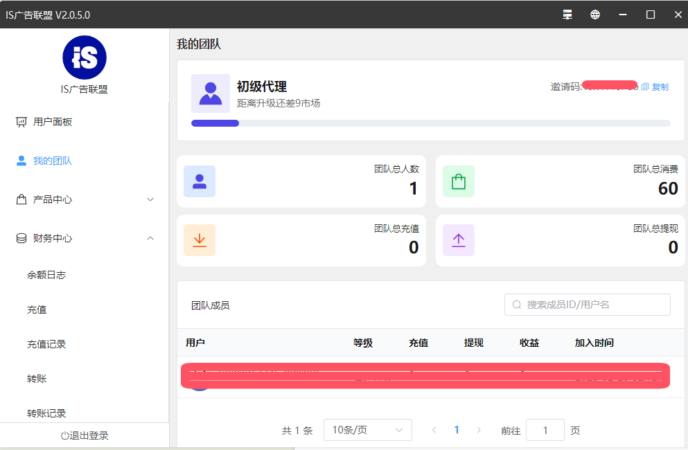Click the 初级代理 agent avatar icon
688x450 pixels.
pyautogui.click(x=211, y=93)
